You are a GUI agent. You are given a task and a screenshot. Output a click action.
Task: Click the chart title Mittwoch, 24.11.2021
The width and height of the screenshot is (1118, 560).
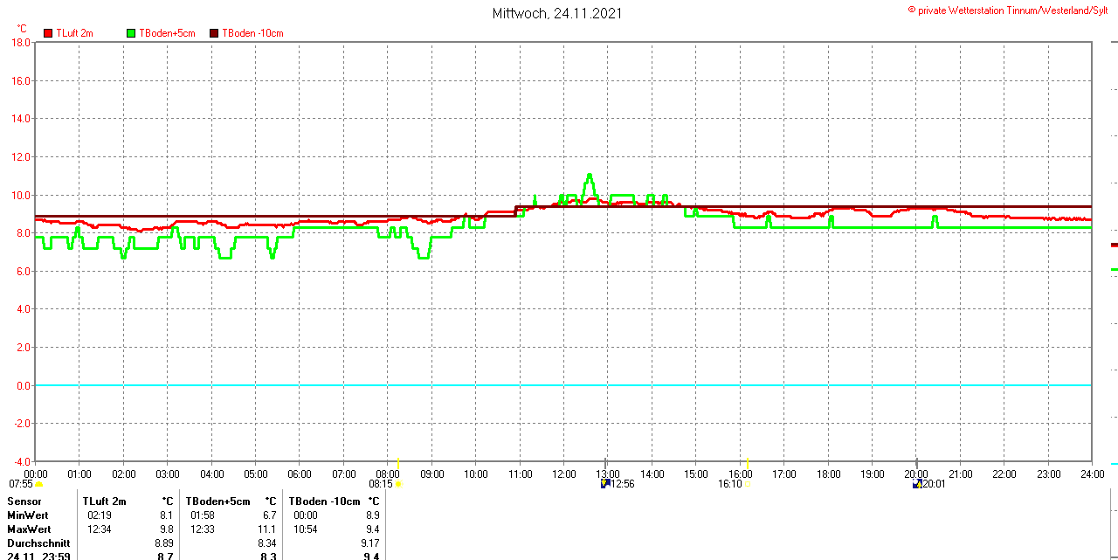coord(557,13)
